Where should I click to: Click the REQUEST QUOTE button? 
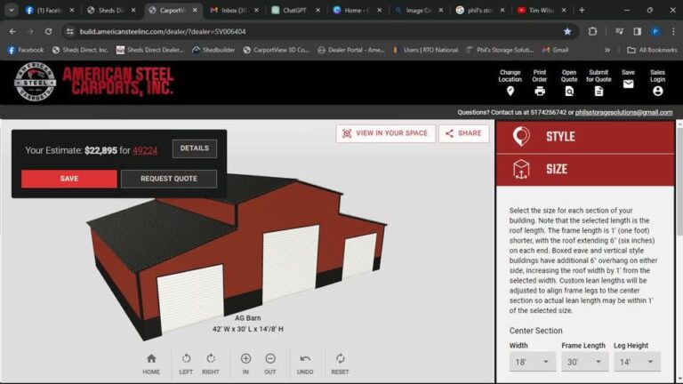(x=169, y=179)
